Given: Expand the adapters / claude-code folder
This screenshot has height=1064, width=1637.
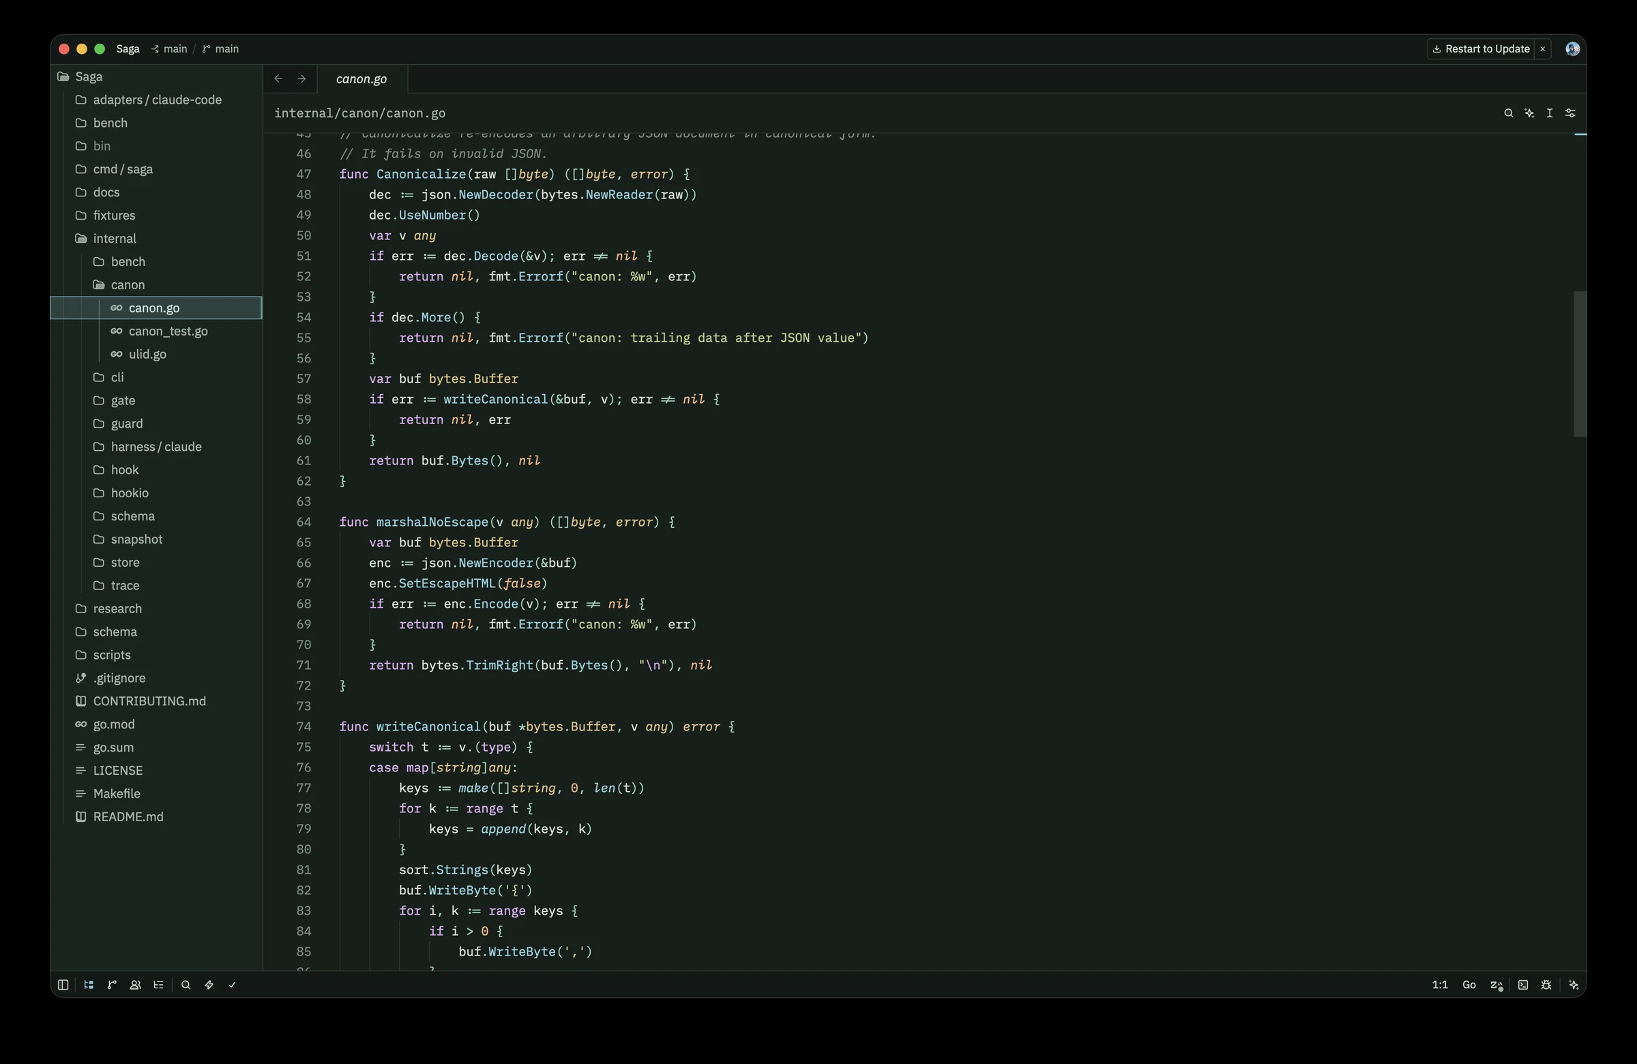Looking at the screenshot, I should click(x=156, y=100).
